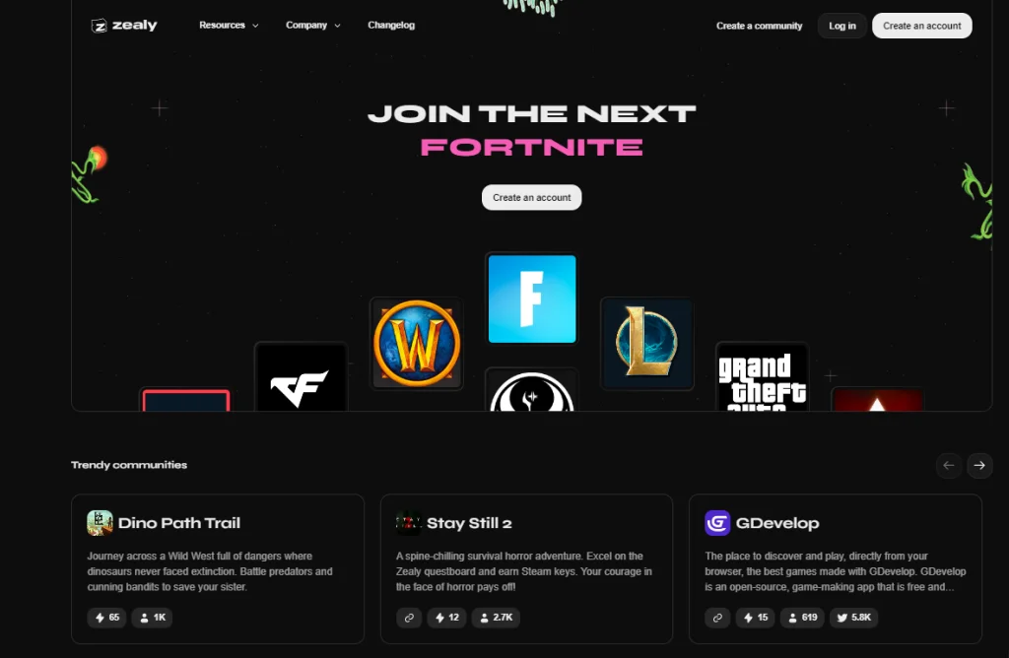Viewport: 1009px width, 658px height.
Task: Expand the Resources dropdown
Action: click(x=229, y=25)
